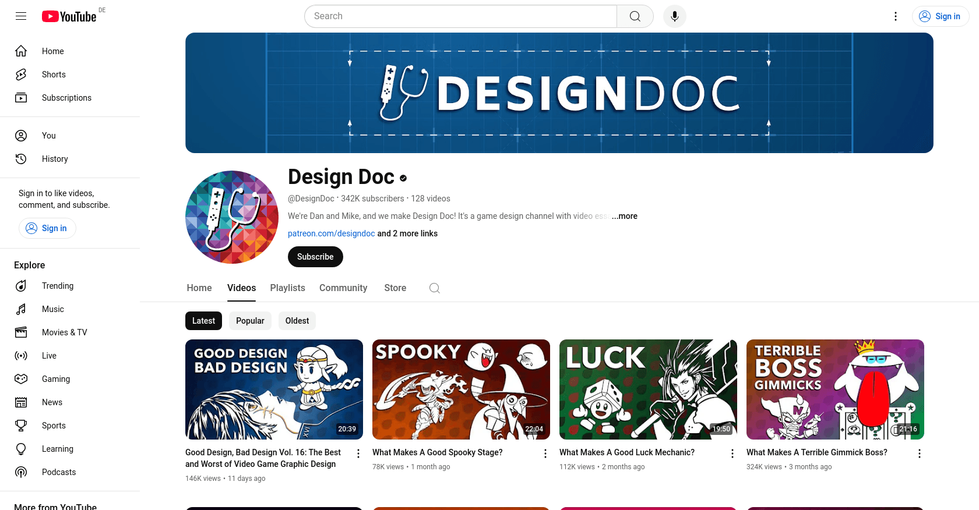
Task: Open the top-right settings kebab menu
Action: click(x=896, y=16)
